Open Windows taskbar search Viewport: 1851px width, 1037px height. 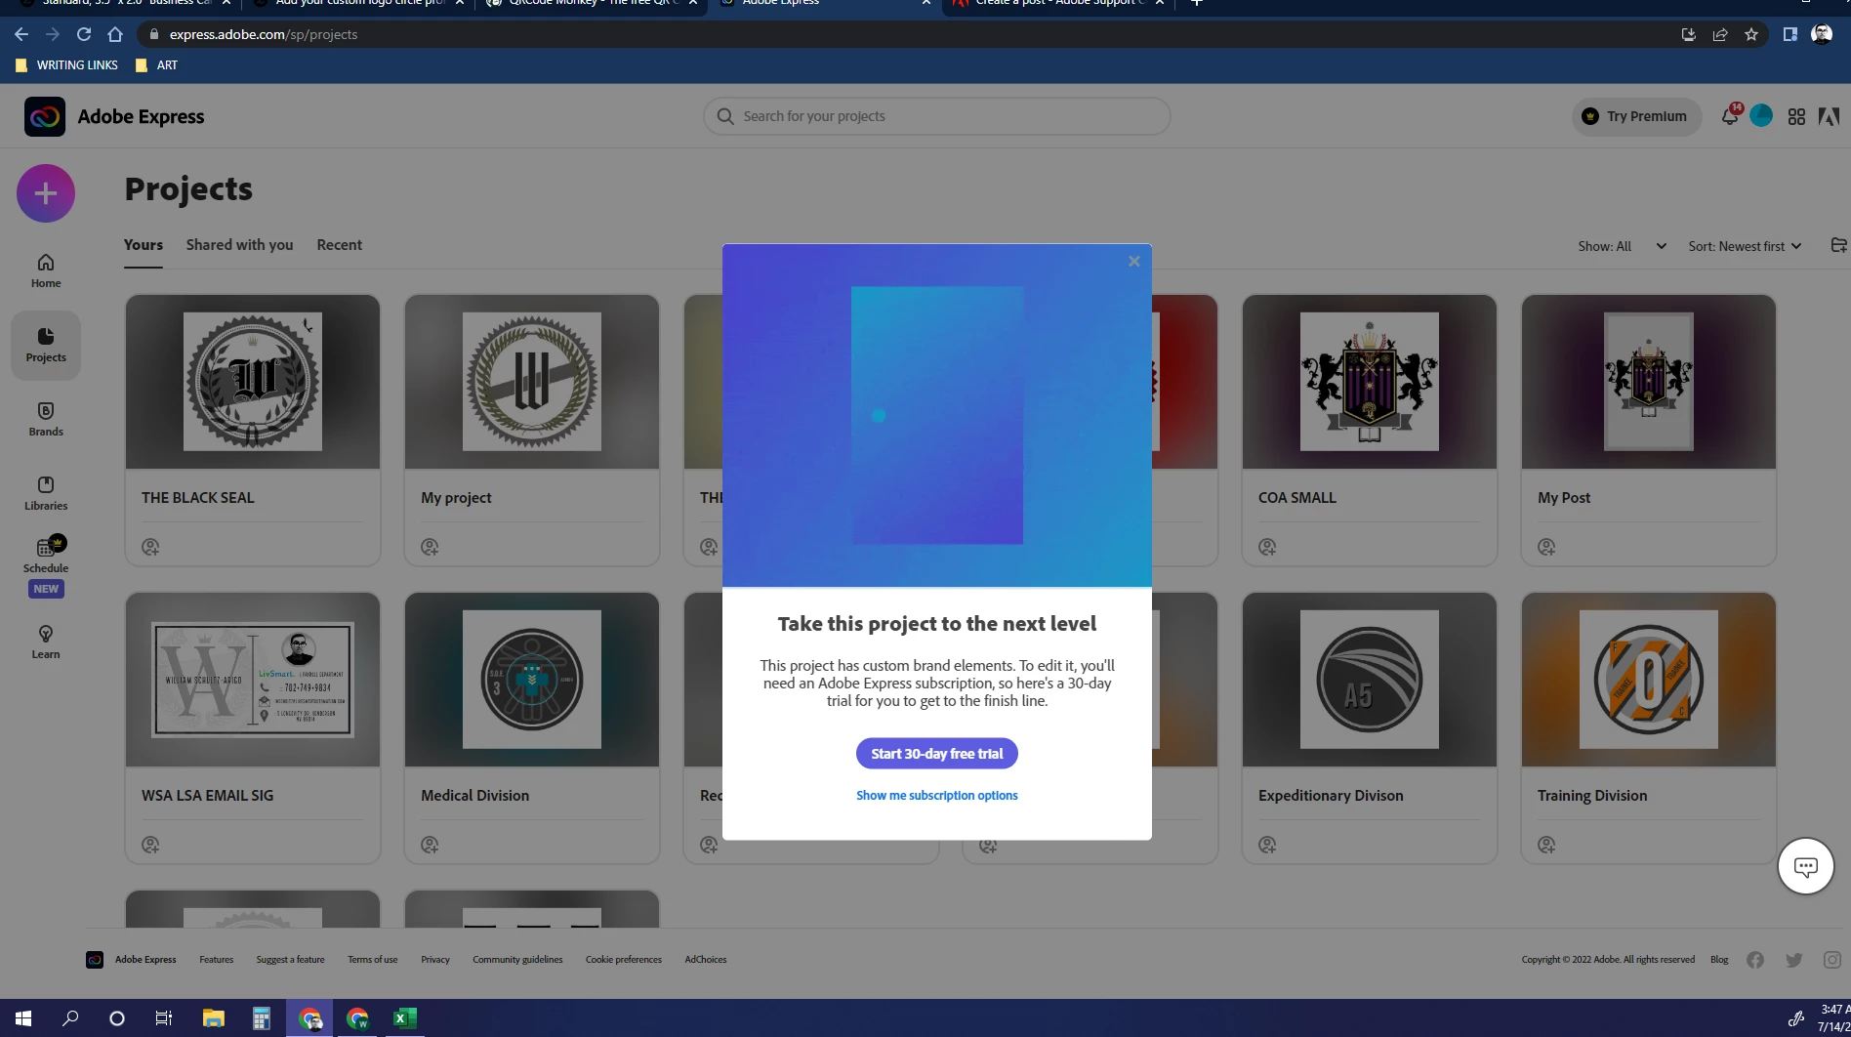pos(70,1018)
